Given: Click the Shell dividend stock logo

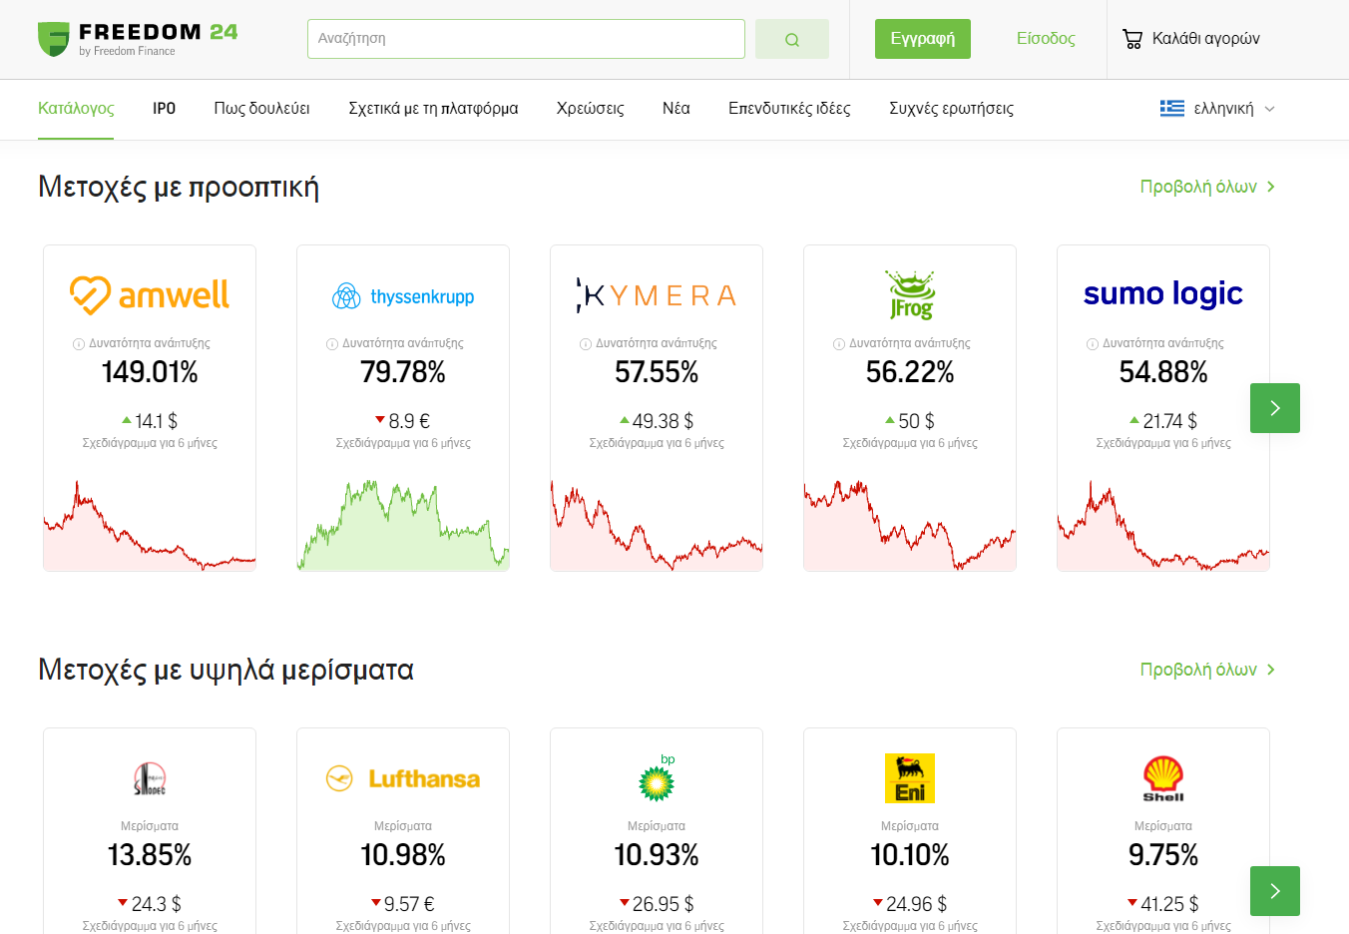Looking at the screenshot, I should 1163,778.
